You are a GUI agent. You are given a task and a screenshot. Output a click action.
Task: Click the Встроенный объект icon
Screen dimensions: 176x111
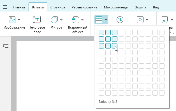[75, 20]
